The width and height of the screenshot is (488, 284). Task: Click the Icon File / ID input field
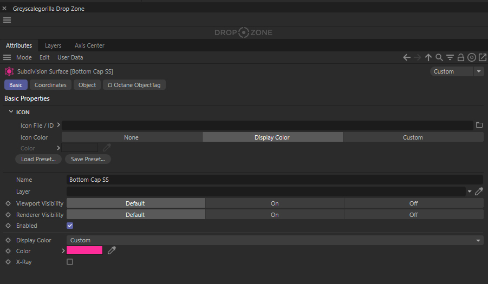point(268,125)
